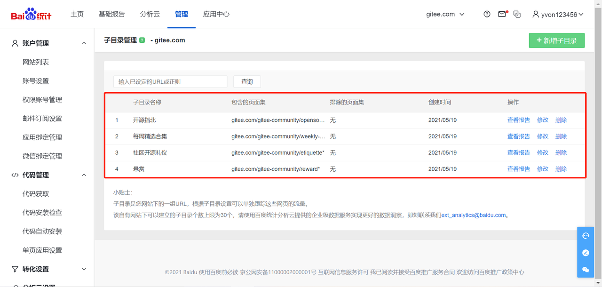
Task: Open the 欢迎访问百度推广政策中心 footer link
Action: click(490, 272)
